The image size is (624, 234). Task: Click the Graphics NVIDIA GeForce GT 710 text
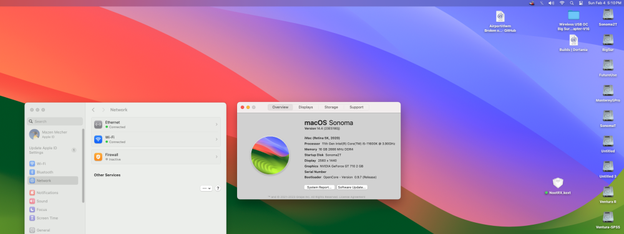pyautogui.click(x=333, y=166)
